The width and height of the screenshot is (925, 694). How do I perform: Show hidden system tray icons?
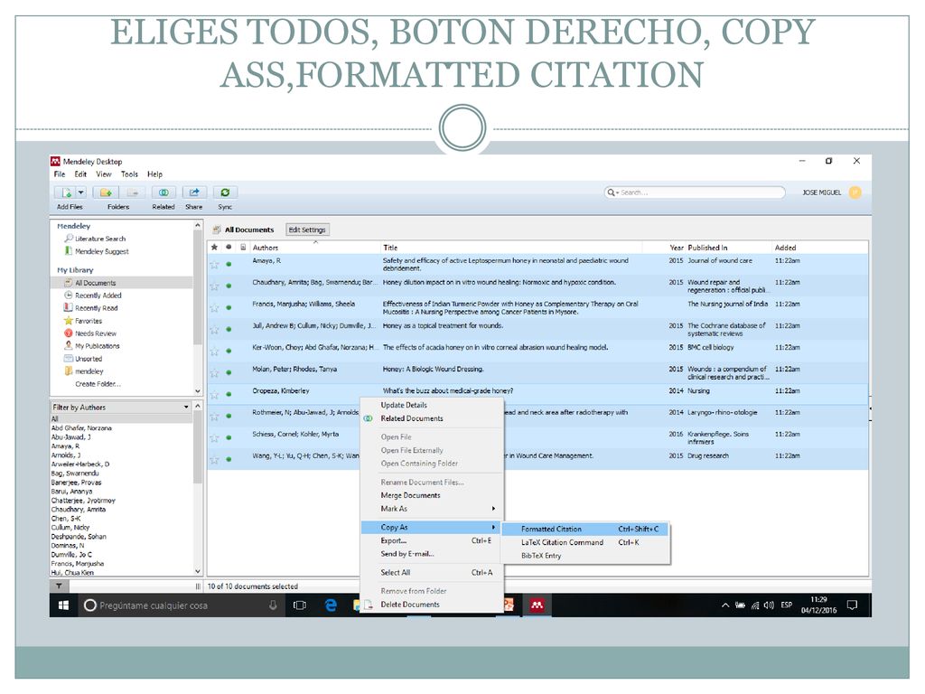(x=725, y=605)
